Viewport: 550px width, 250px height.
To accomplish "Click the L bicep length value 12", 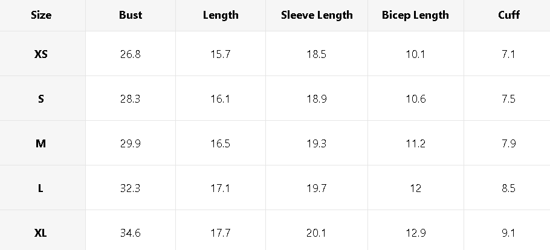I will [415, 188].
